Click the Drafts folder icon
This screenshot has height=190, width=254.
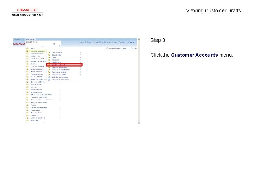(x=49, y=57)
